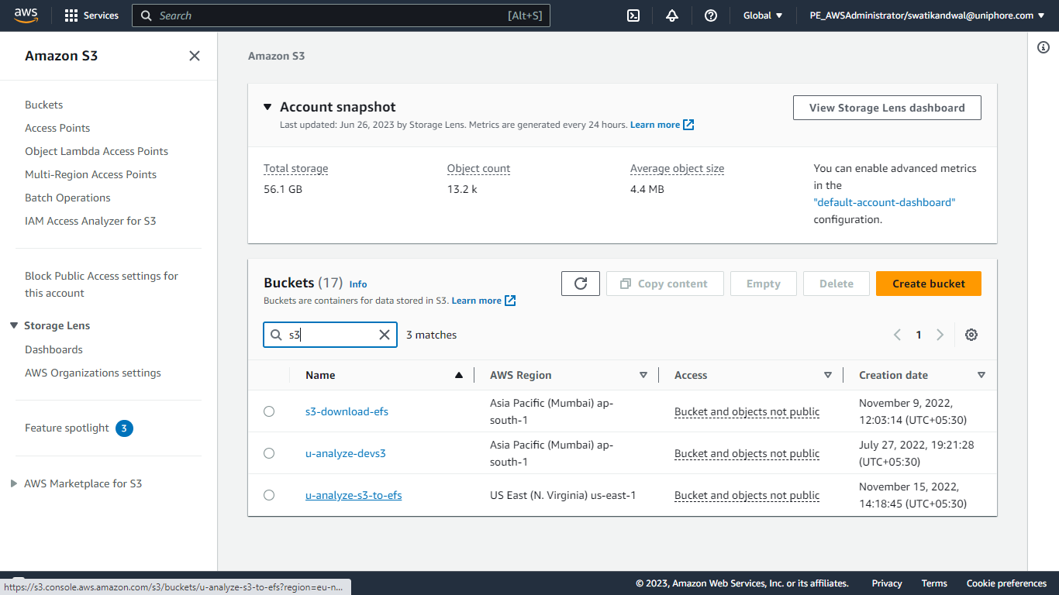1059x595 pixels.
Task: Click Amazon S3 breadcrumb
Action: [x=276, y=56]
